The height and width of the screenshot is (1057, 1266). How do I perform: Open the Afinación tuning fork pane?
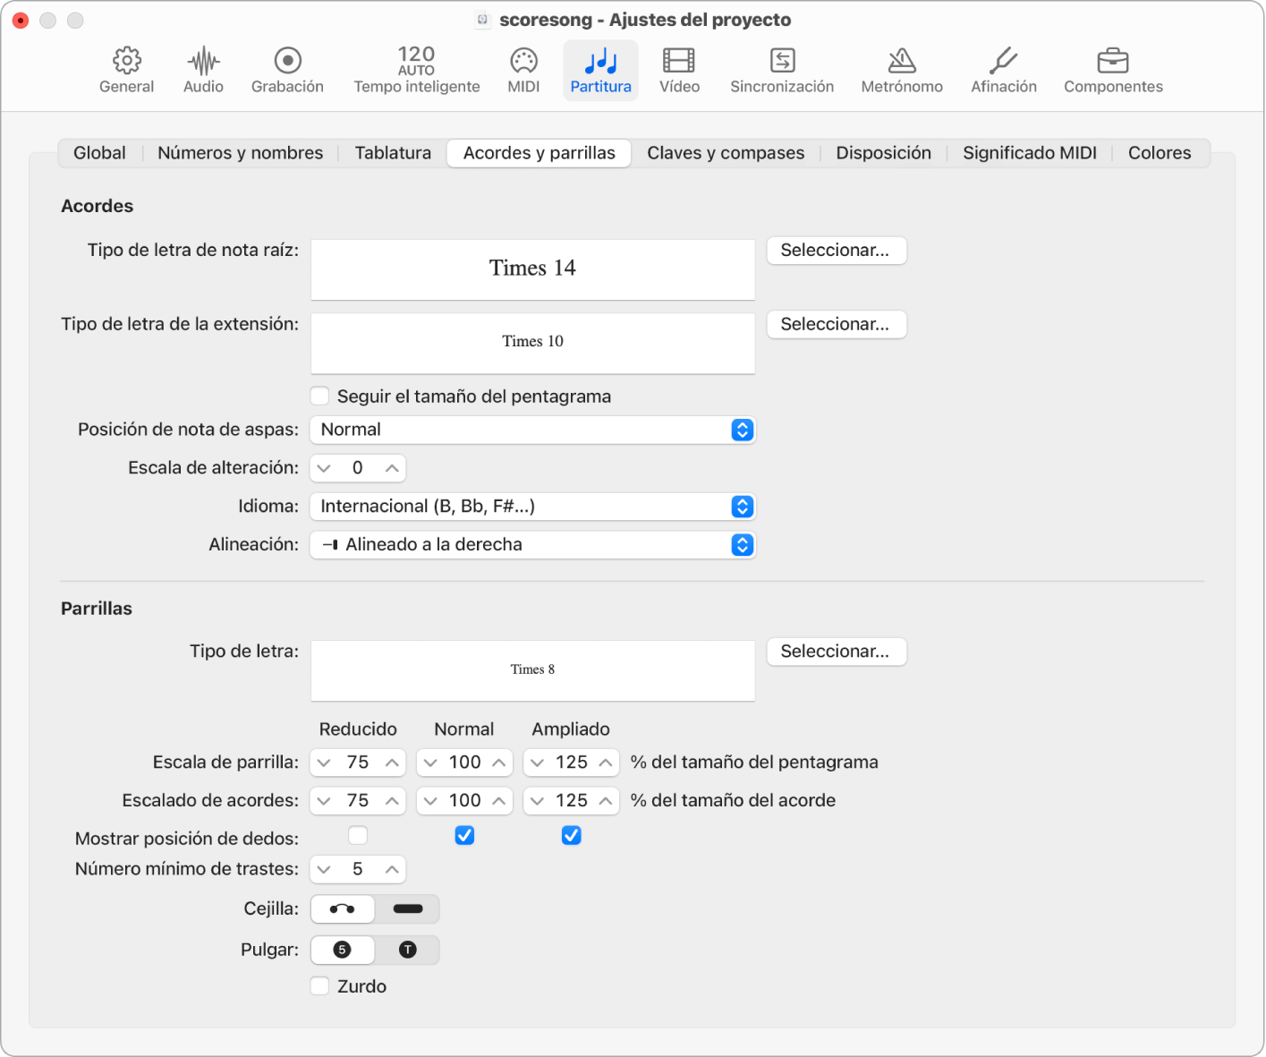pyautogui.click(x=1003, y=70)
